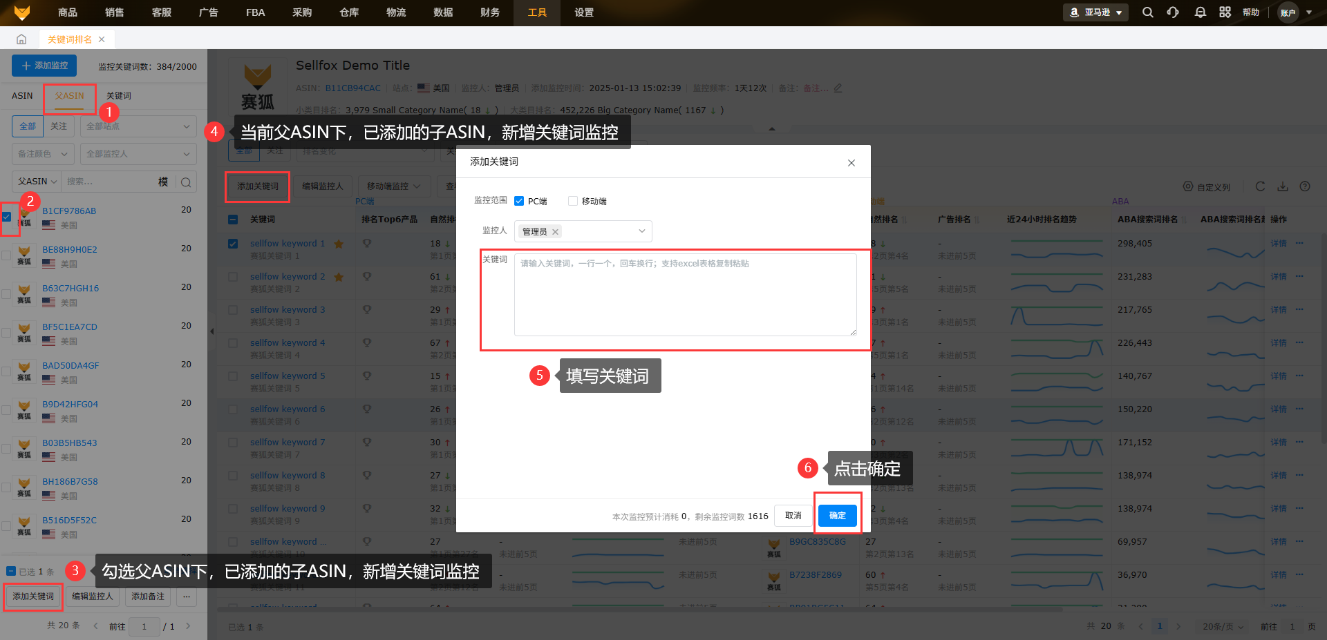Click the more options dots for the 231,283 row
The width and height of the screenshot is (1327, 640).
point(1299,276)
